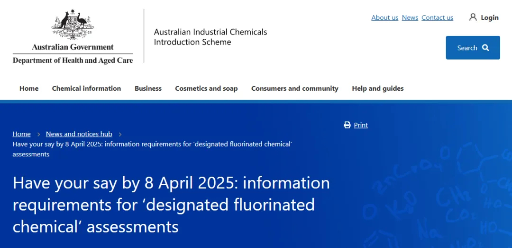512x248 pixels.
Task: Click the magnifying glass icon in Search
Action: (x=485, y=48)
